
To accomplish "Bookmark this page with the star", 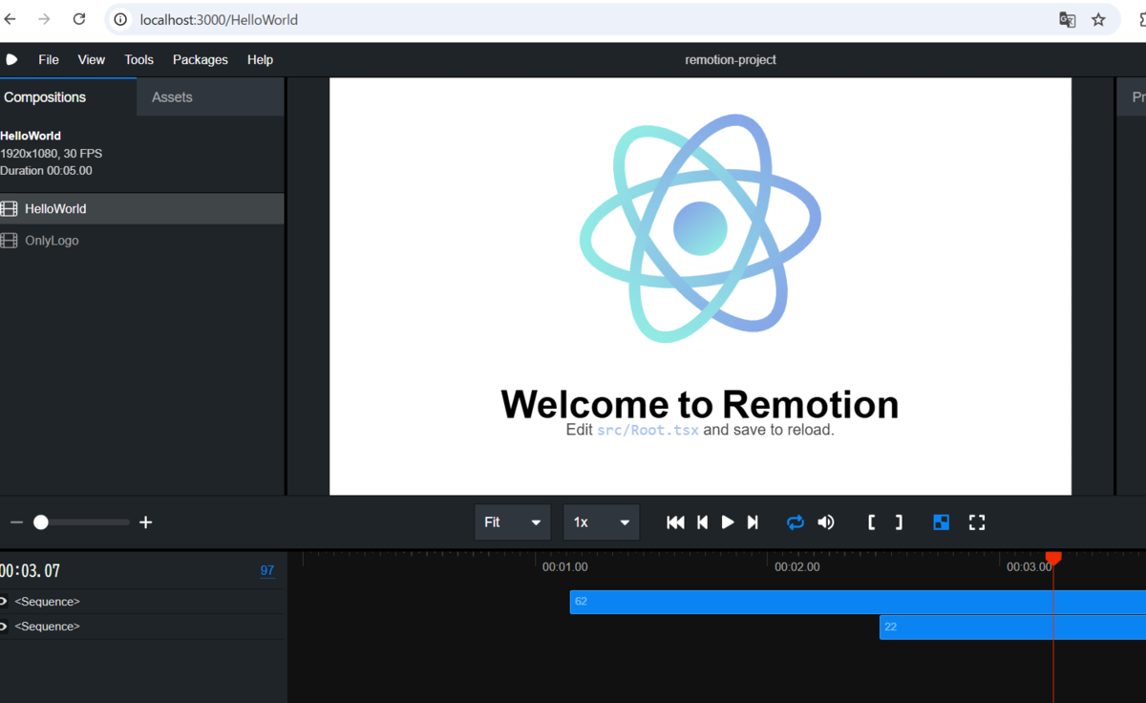I will click(1098, 19).
